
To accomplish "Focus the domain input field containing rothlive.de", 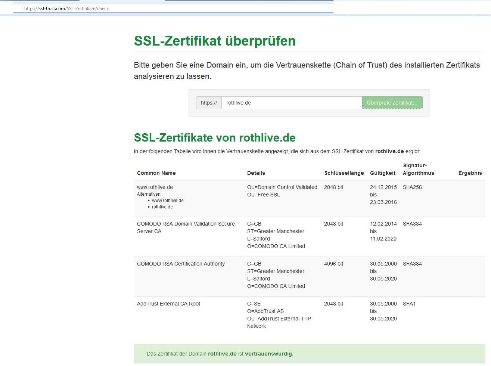I will pos(292,103).
